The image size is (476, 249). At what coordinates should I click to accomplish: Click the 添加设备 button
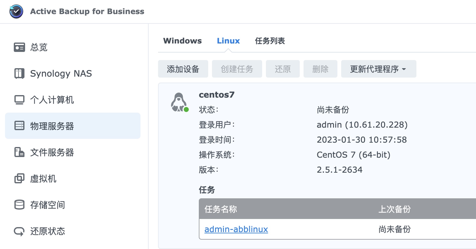coord(183,69)
